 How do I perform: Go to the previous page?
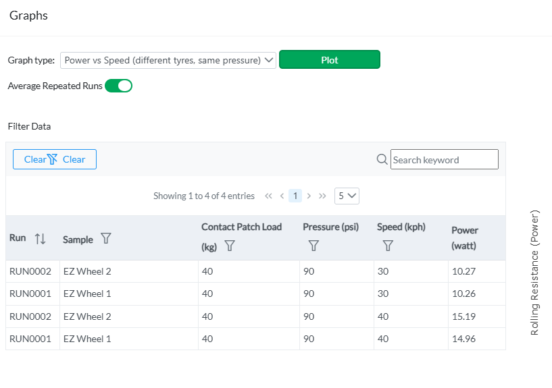[282, 196]
